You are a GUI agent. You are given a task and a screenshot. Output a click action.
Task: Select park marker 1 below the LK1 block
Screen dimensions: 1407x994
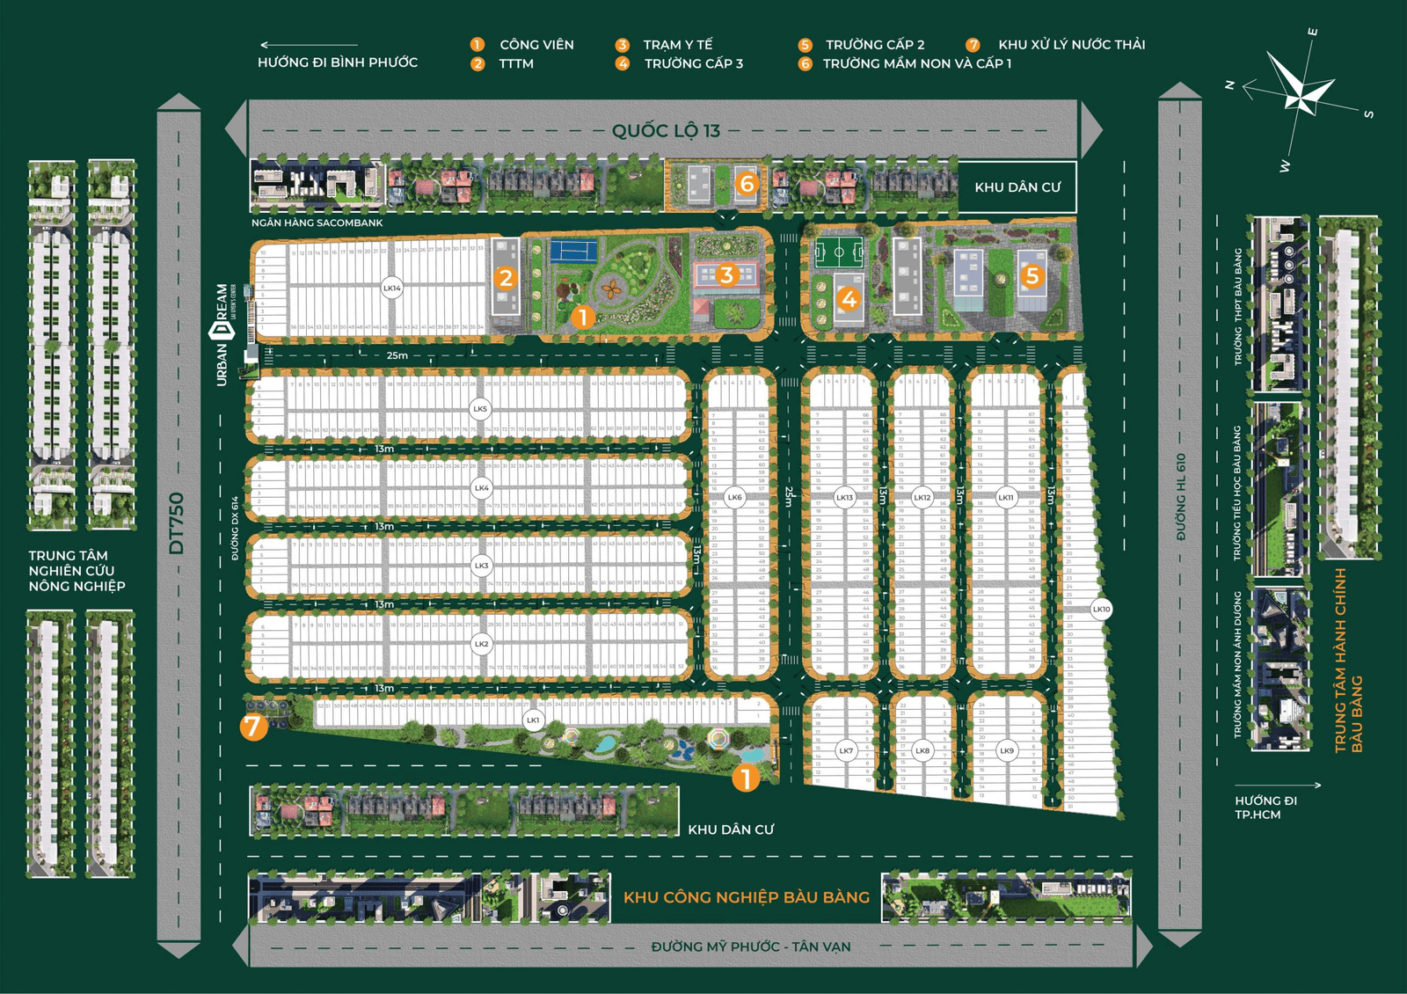[746, 778]
